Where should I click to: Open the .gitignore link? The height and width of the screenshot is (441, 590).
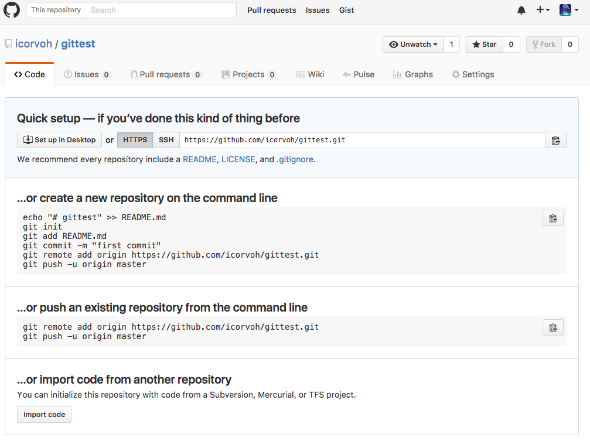(x=295, y=159)
